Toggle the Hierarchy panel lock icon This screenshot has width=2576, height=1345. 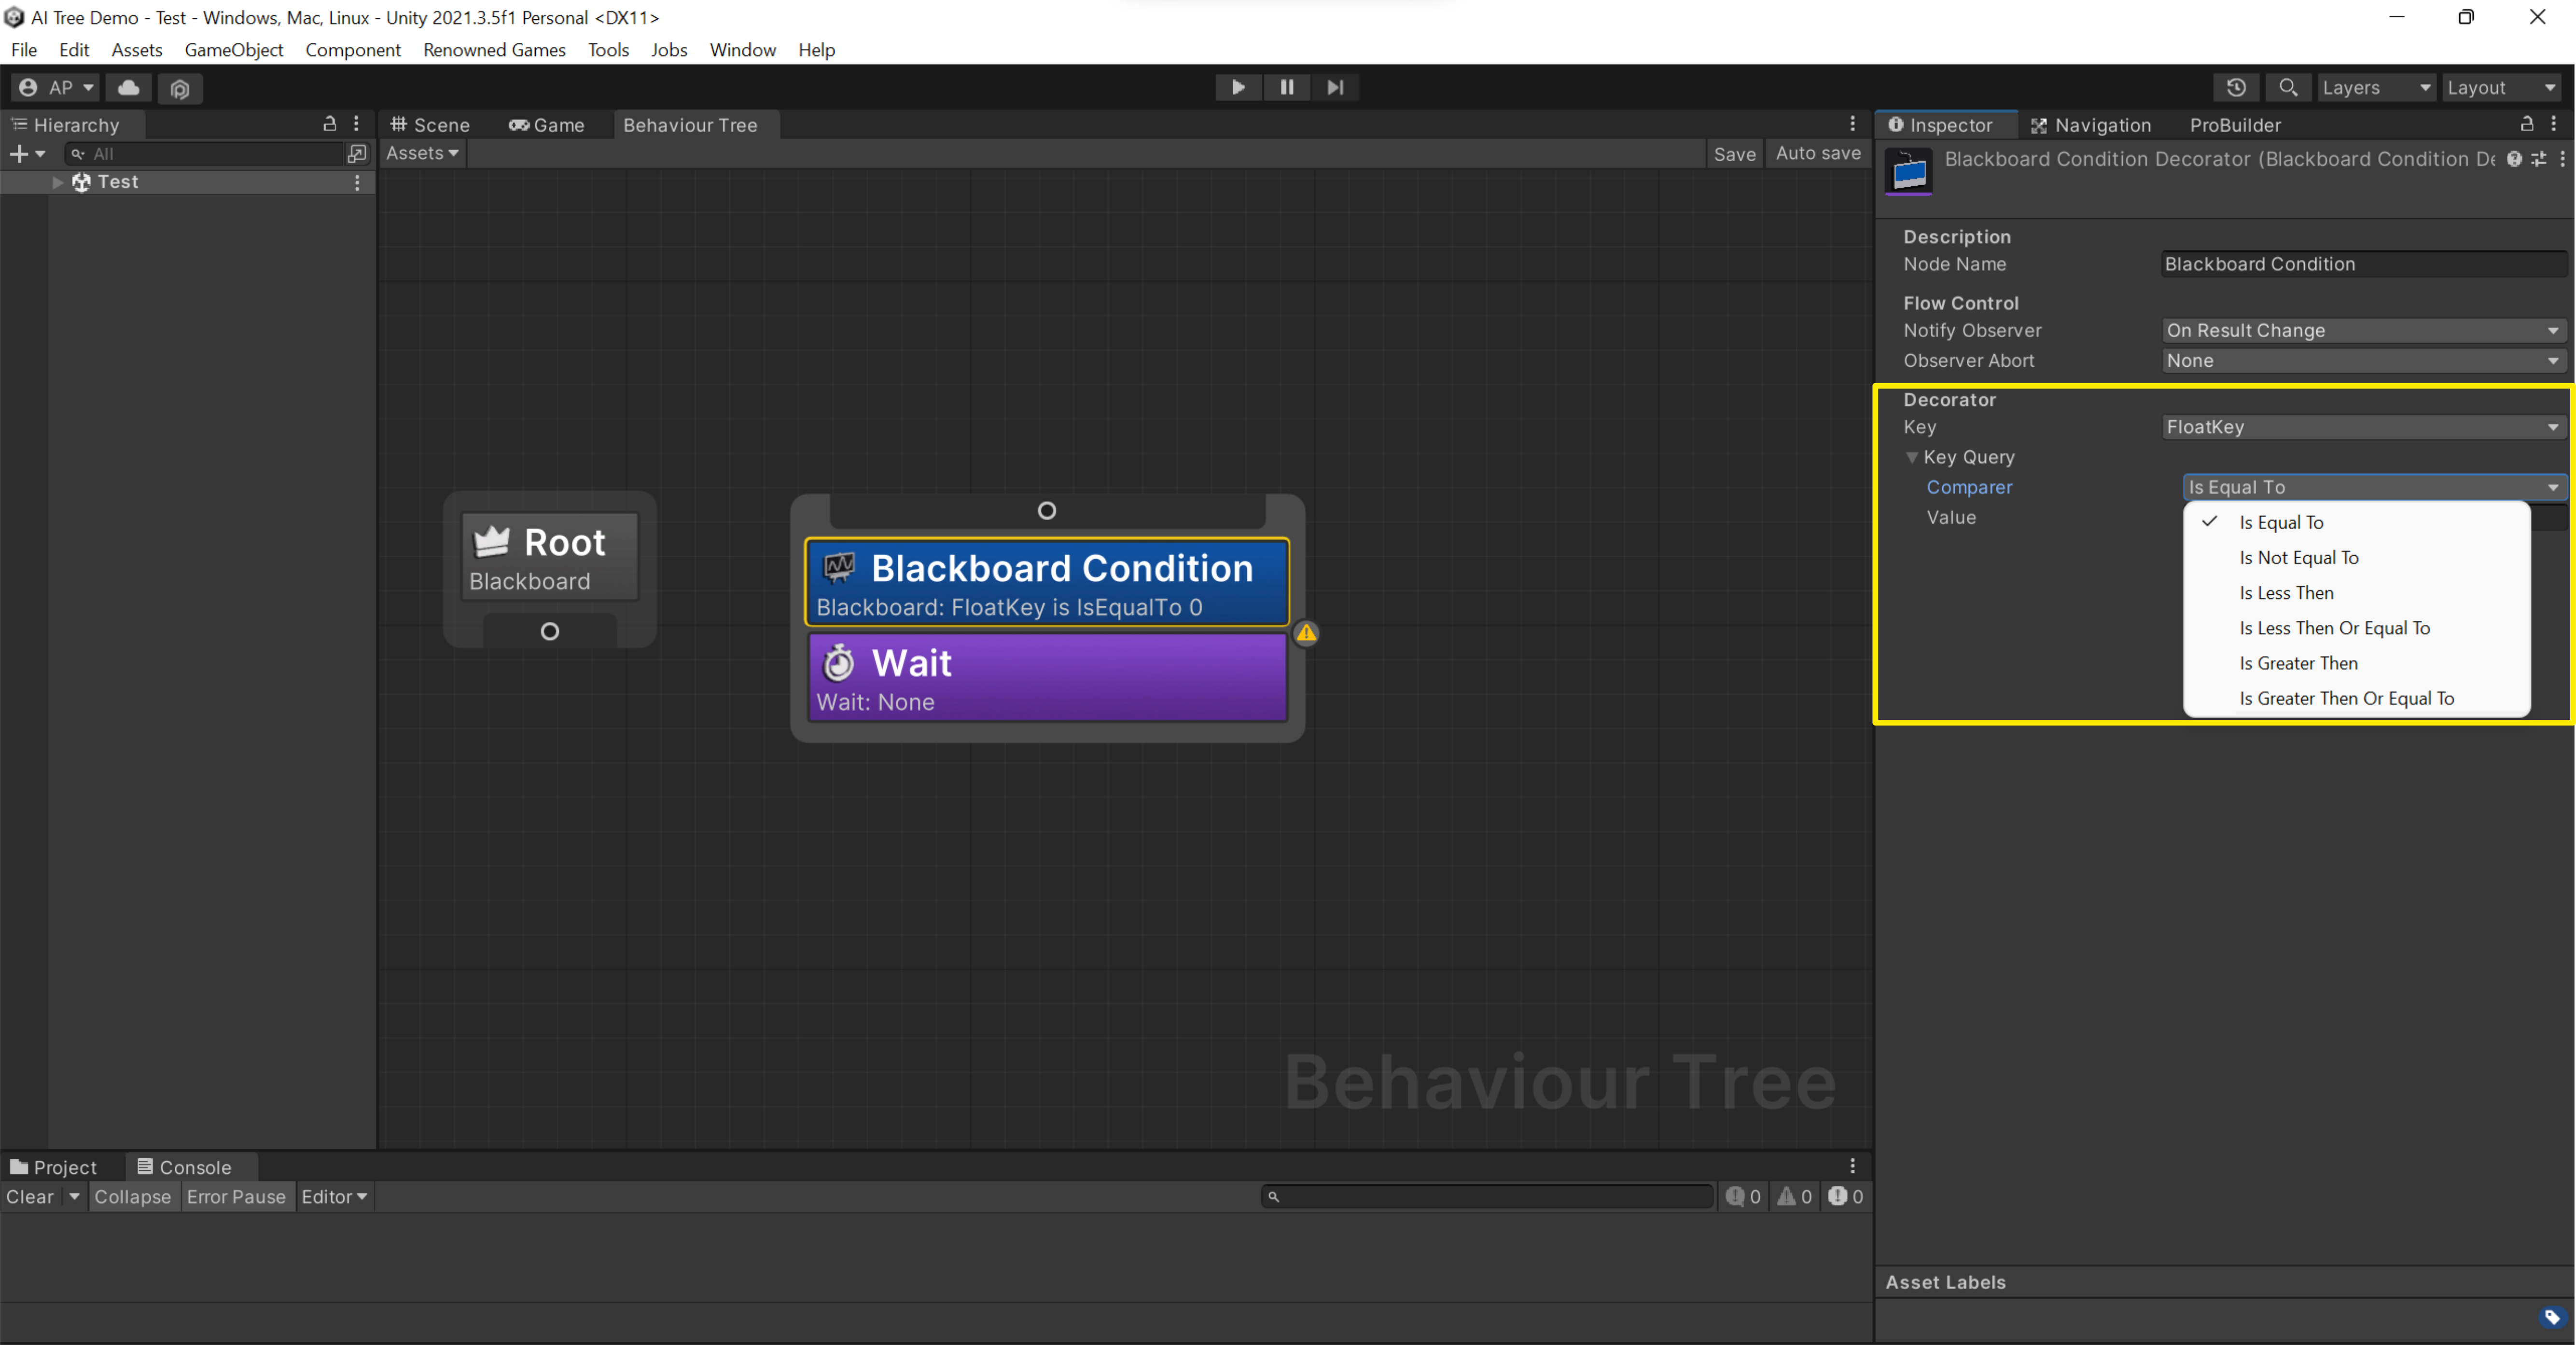click(329, 124)
